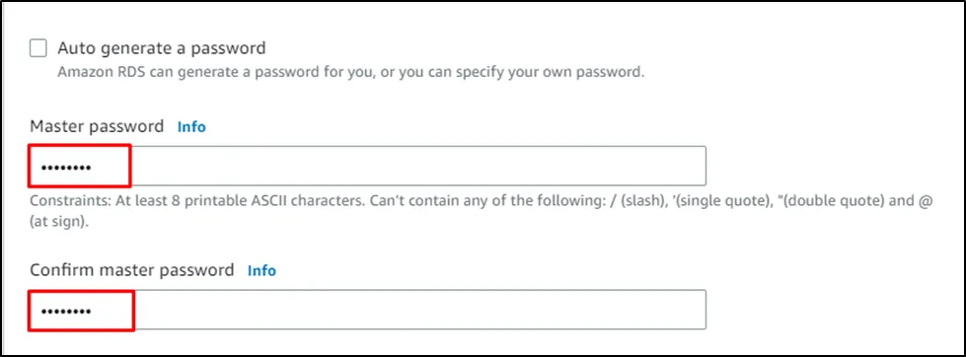Select the "Confirm master password" field label
This screenshot has width=966, height=357.
(x=132, y=270)
